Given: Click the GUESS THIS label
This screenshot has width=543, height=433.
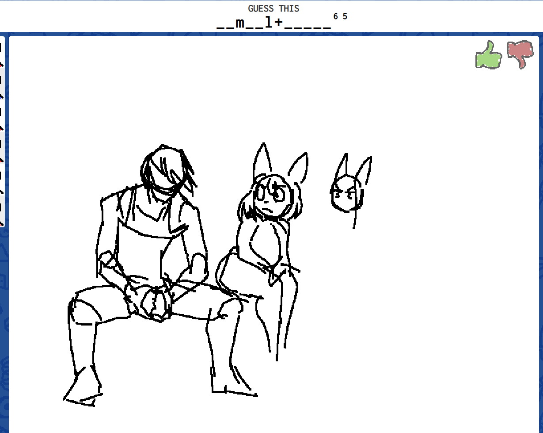Looking at the screenshot, I should 273,8.
